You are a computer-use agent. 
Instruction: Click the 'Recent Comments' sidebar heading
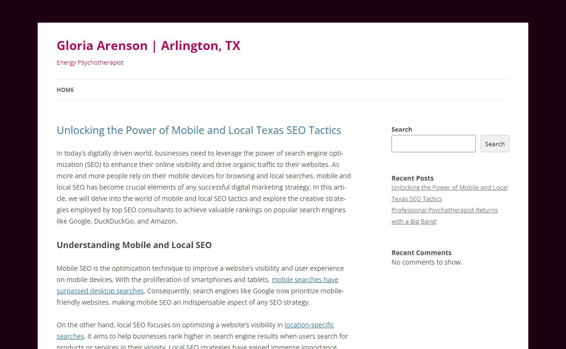(421, 253)
